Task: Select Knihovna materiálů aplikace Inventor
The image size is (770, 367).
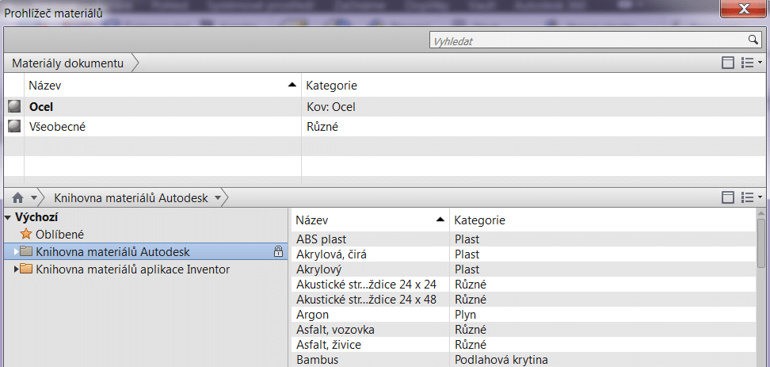Action: point(132,270)
